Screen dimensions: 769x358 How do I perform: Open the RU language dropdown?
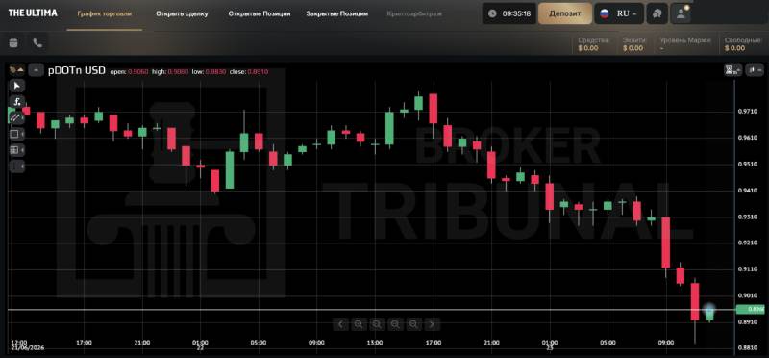click(619, 13)
